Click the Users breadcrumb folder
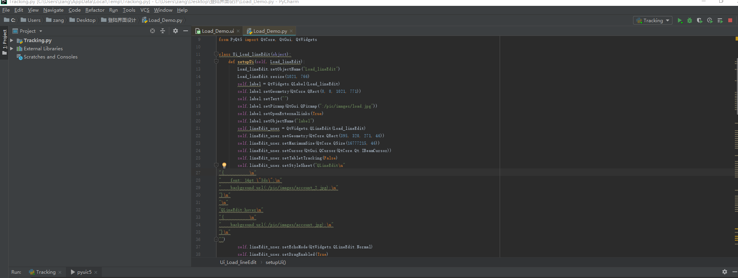This screenshot has width=738, height=278. coord(30,20)
